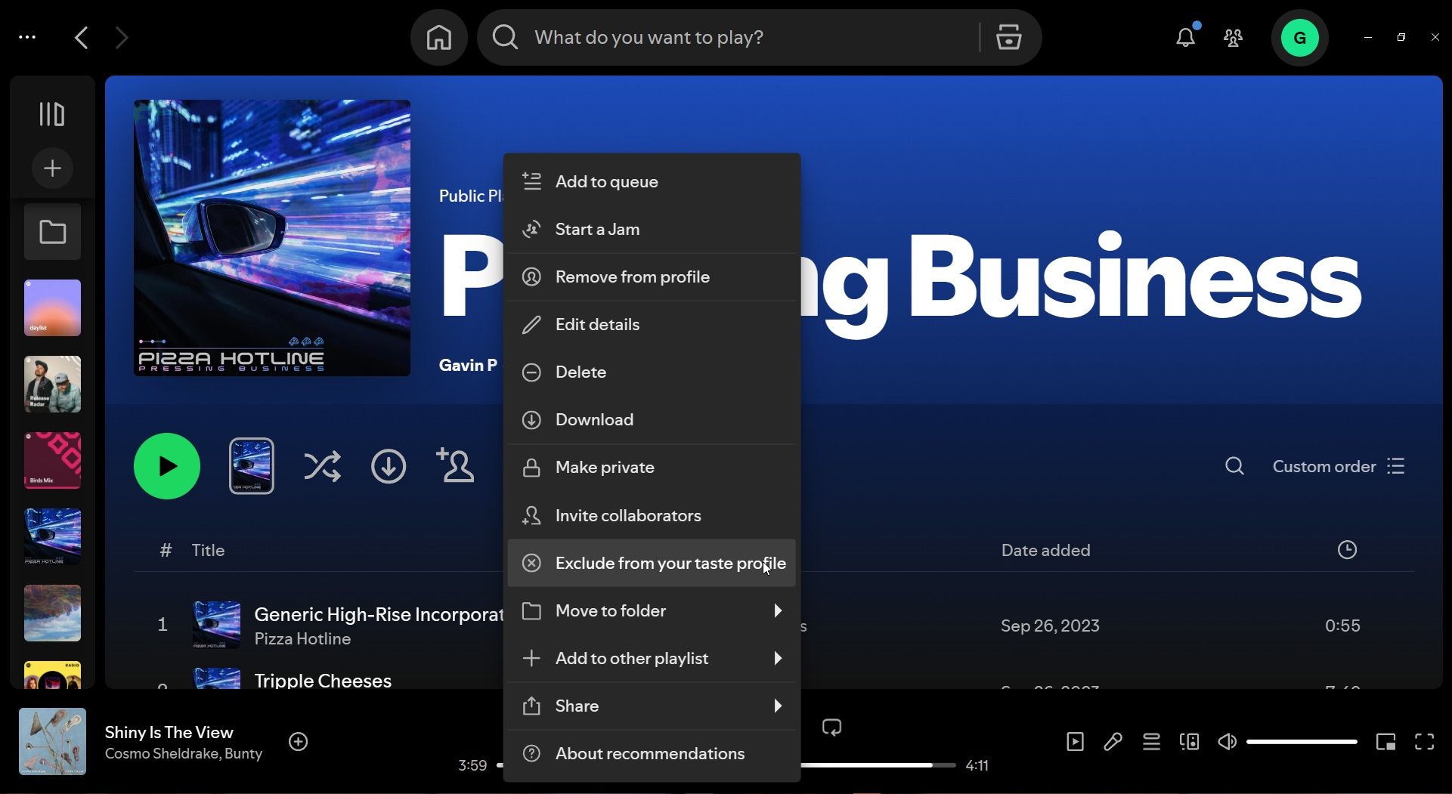This screenshot has width=1452, height=794.
Task: Click the Title column header
Action: click(x=208, y=550)
